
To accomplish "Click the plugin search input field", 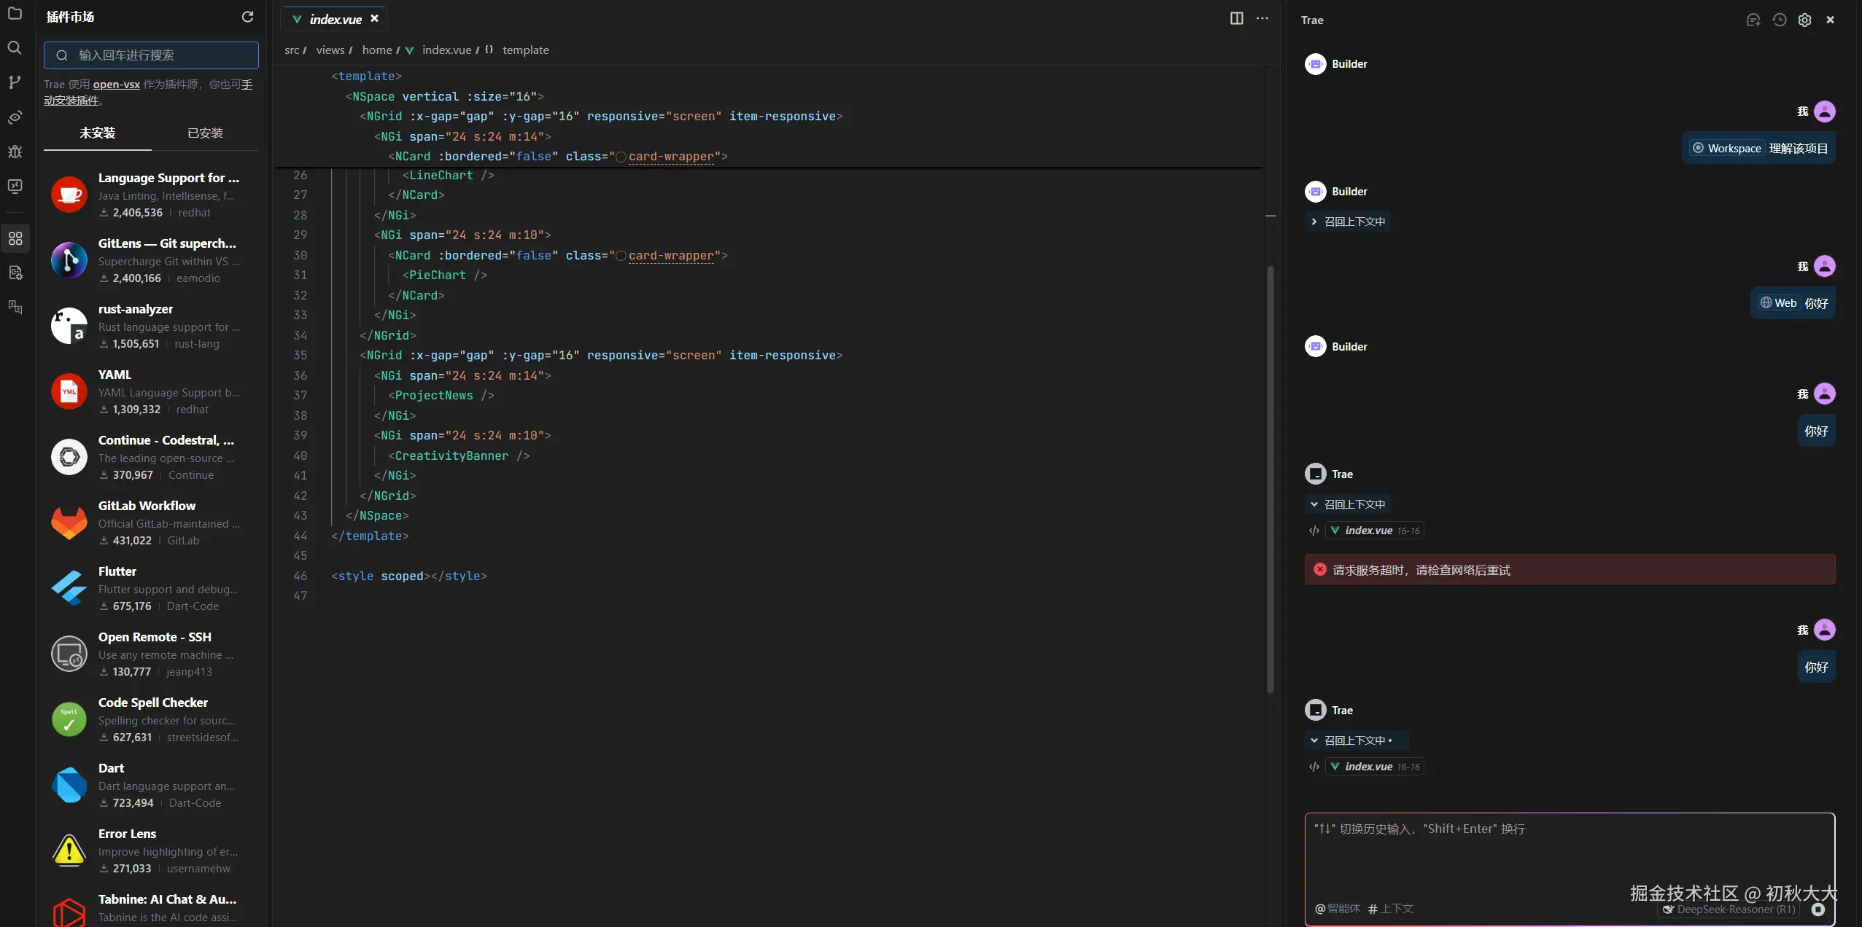I will [151, 55].
